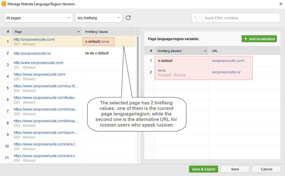Click the Cancel button
The image size is (285, 176).
click(x=266, y=169)
